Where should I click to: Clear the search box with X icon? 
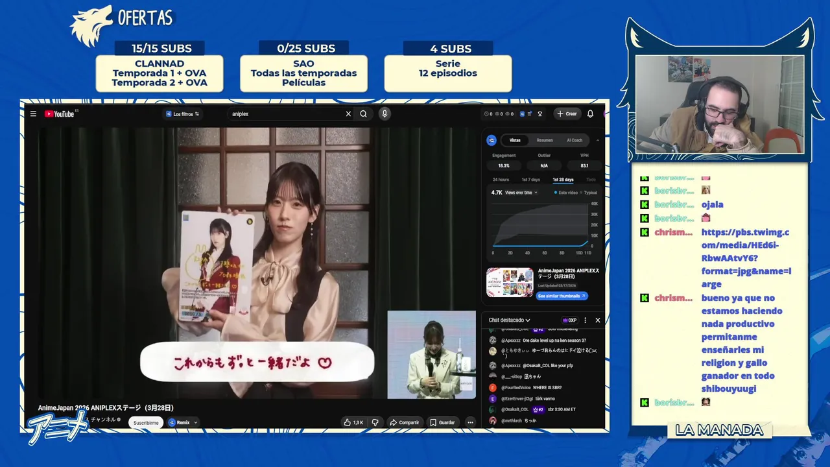point(348,114)
